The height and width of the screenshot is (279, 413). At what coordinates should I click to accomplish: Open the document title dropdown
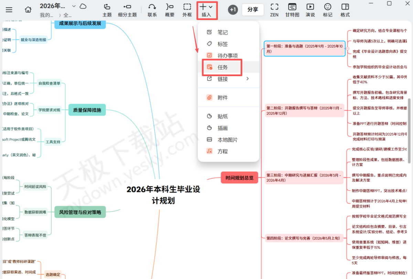pyautogui.click(x=74, y=6)
